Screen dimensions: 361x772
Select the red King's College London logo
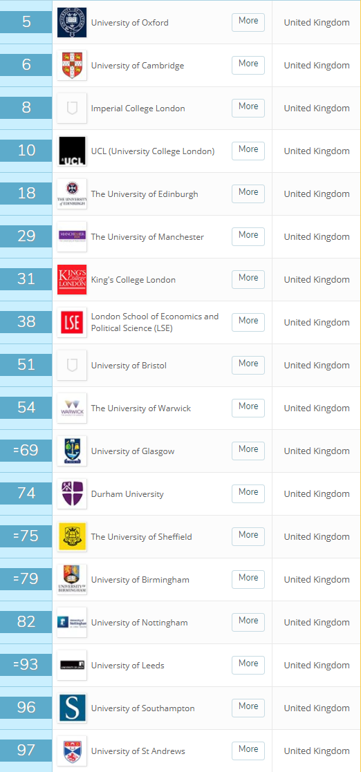click(72, 279)
